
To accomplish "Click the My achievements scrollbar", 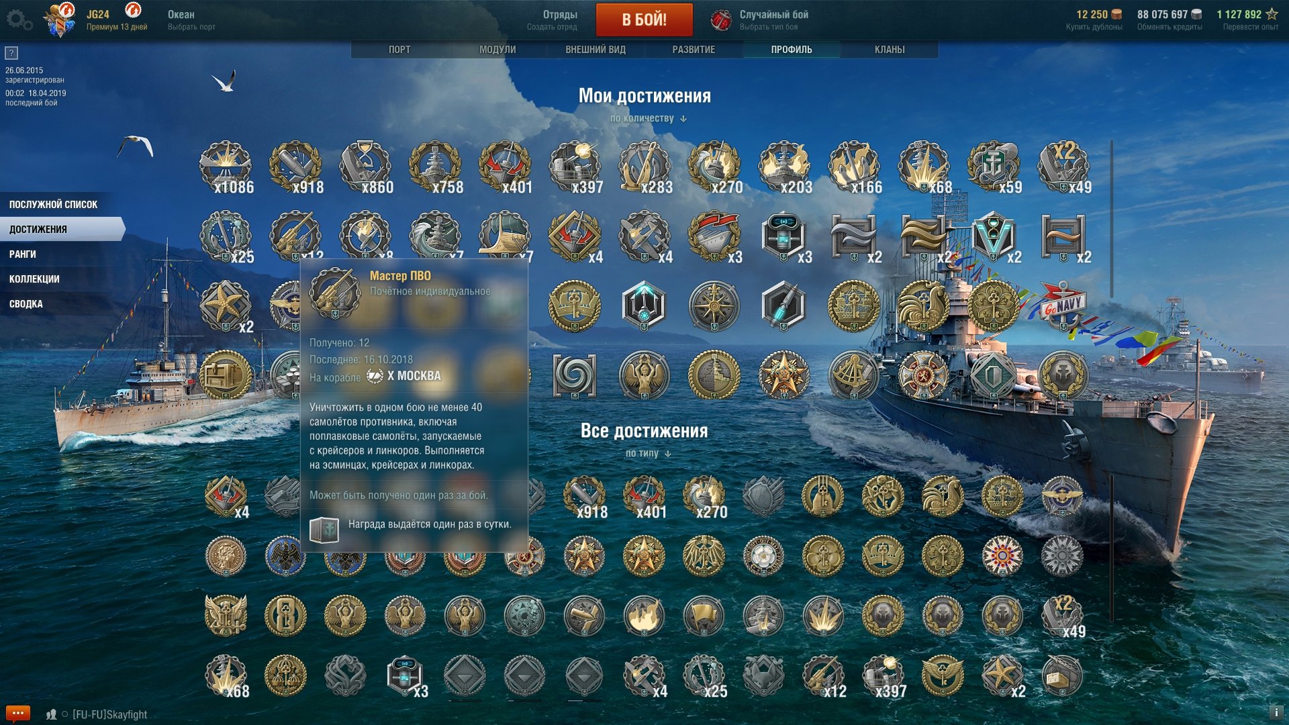I will 1112,219.
